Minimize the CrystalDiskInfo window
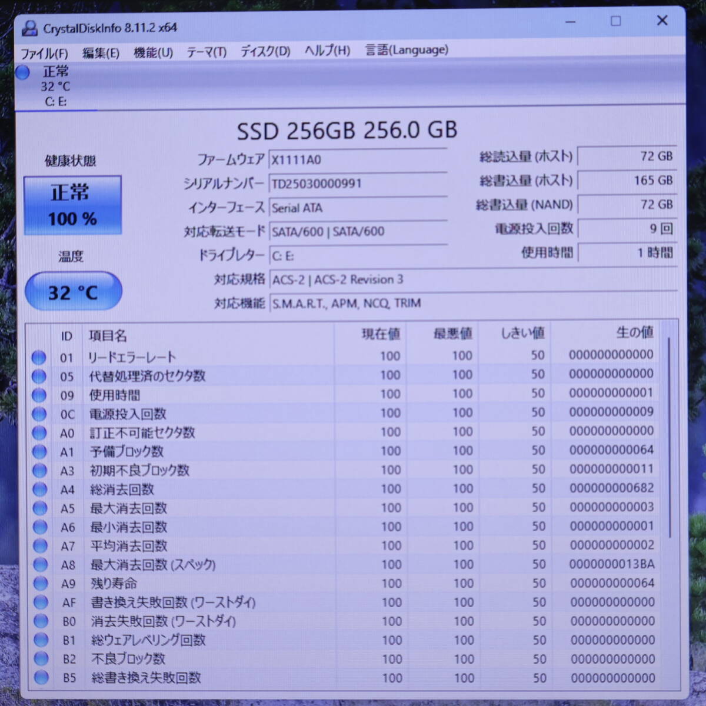 click(571, 22)
